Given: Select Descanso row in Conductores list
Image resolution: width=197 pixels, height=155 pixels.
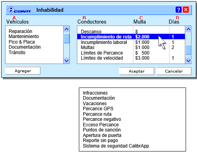Looking at the screenshot, I should (131, 31).
